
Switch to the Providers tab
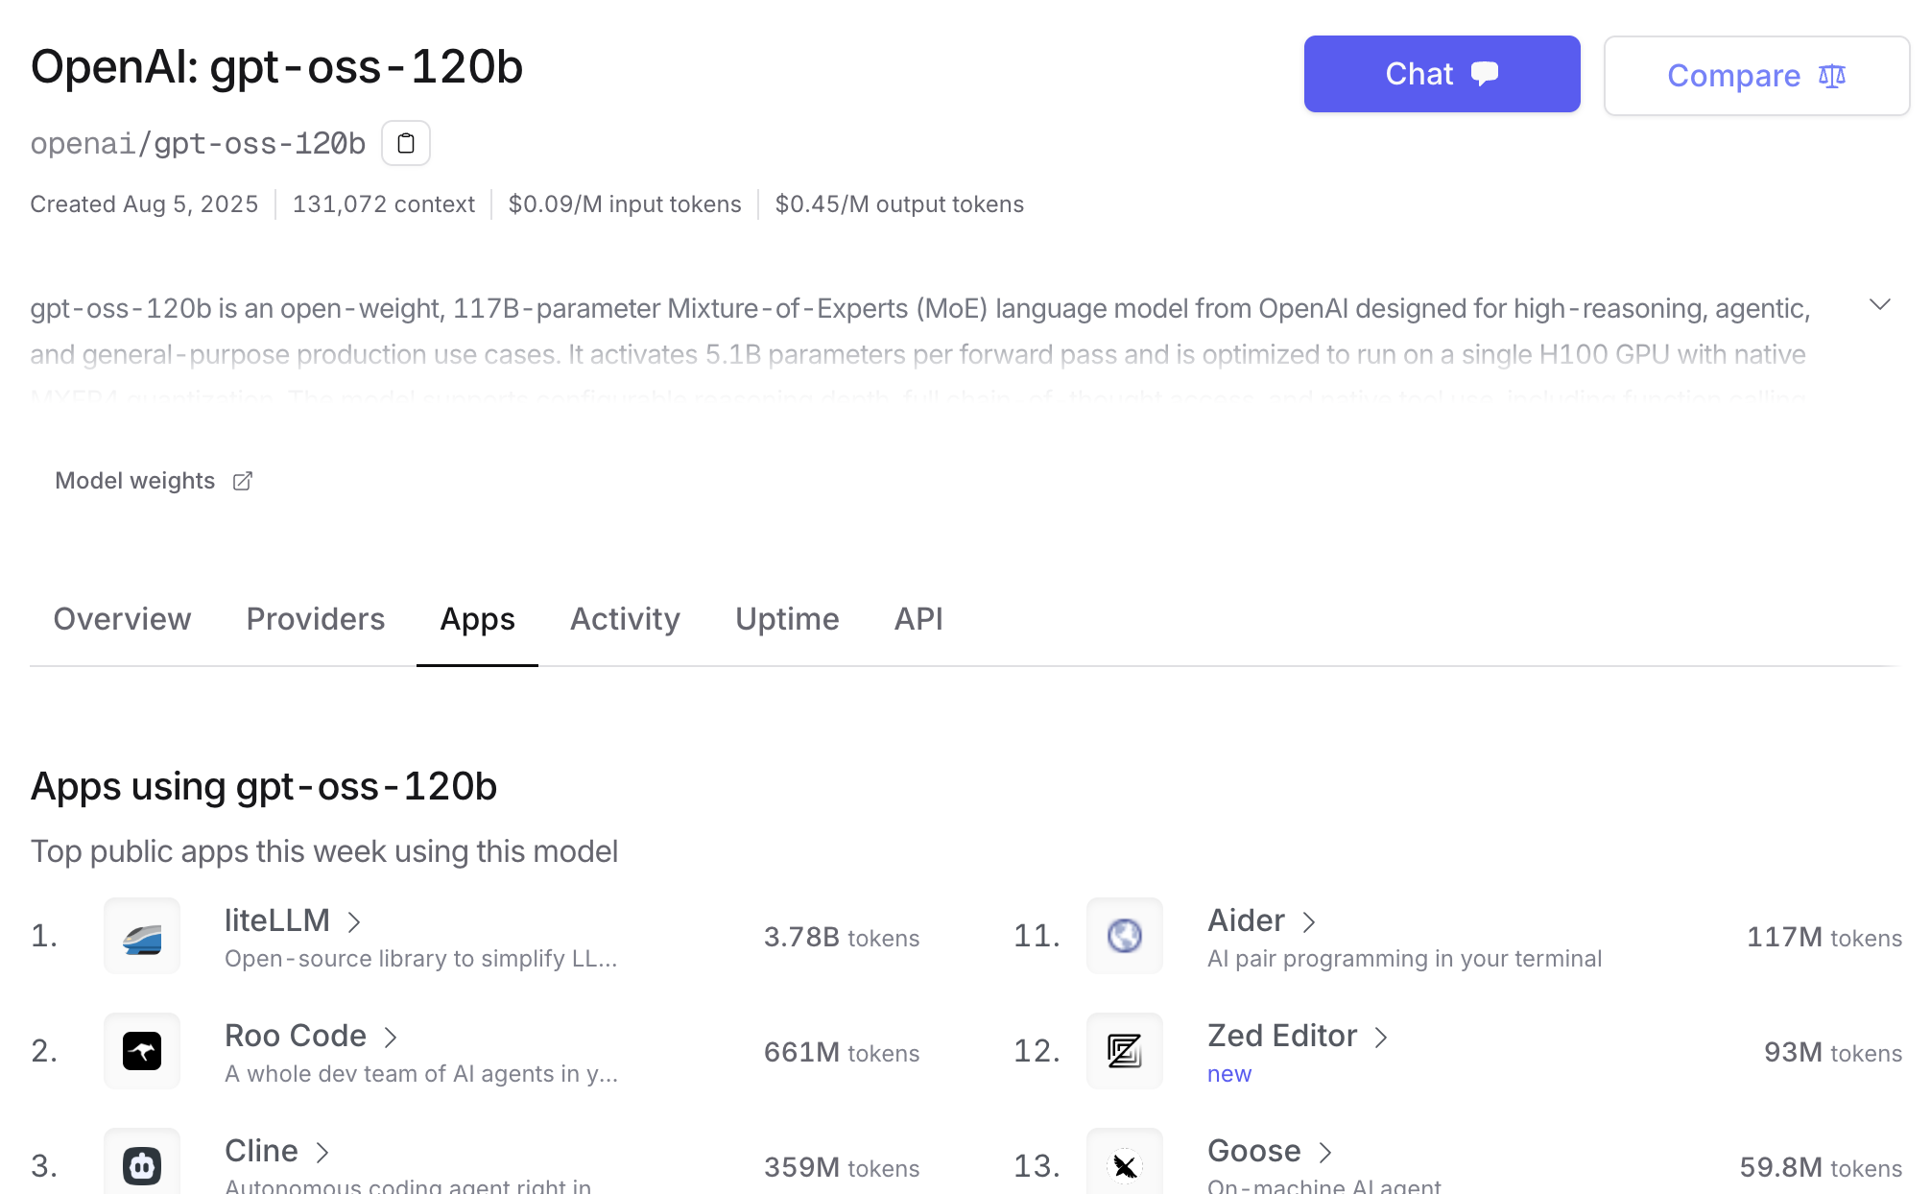click(x=315, y=619)
